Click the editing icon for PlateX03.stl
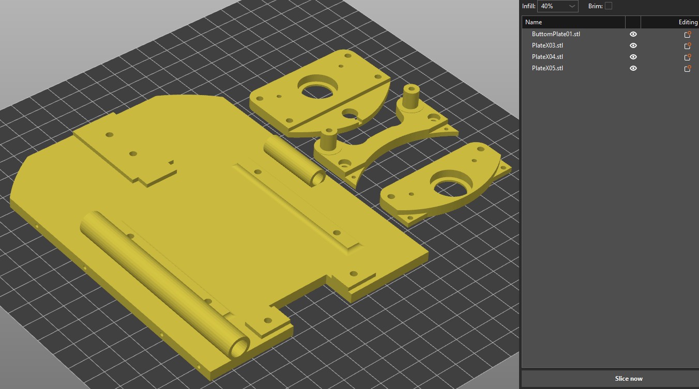Image resolution: width=699 pixels, height=389 pixels. [x=688, y=46]
